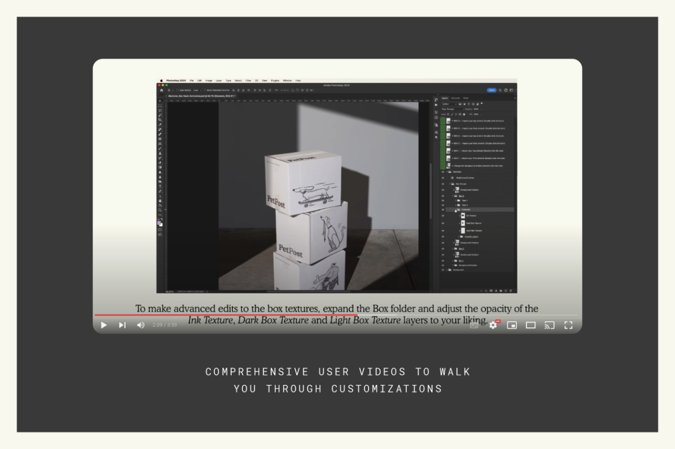Viewport: 675px width, 449px height.
Task: Hide the Ink Texture layer
Action: coord(443,216)
